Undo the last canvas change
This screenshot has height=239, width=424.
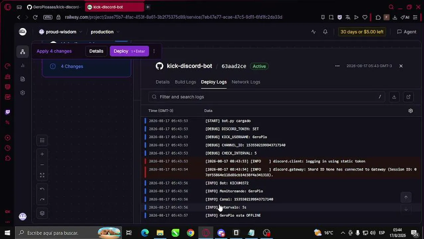coord(42,189)
